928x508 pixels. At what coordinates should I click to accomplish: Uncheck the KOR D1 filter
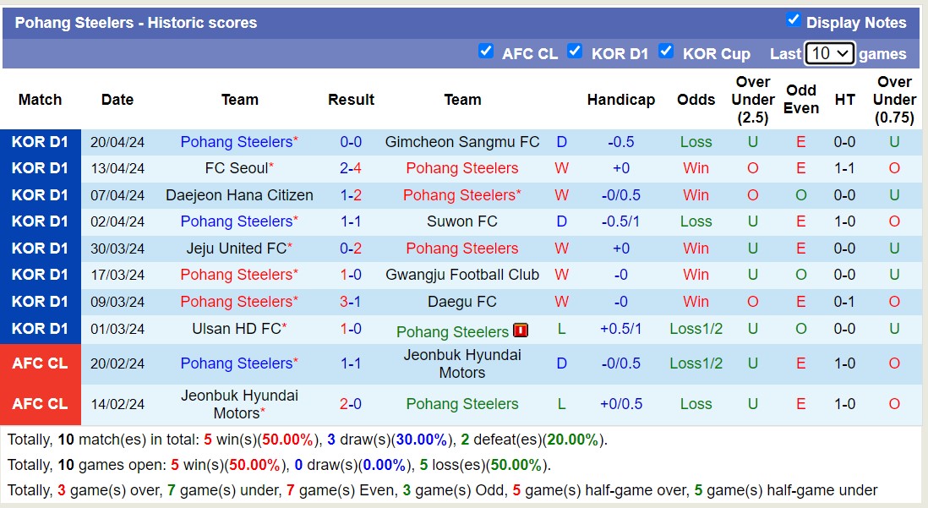coord(576,52)
